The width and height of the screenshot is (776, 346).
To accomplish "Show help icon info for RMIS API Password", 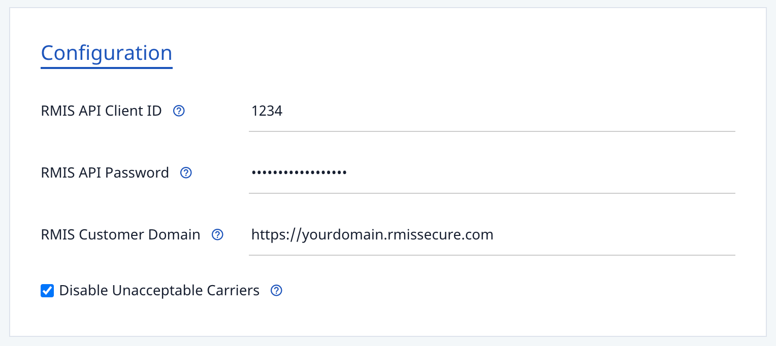I will coord(186,172).
